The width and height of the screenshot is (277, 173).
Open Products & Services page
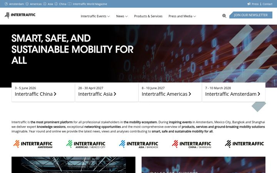148,16
